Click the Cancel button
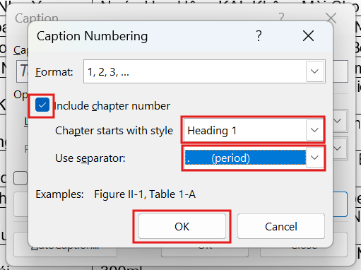 coord(281,226)
